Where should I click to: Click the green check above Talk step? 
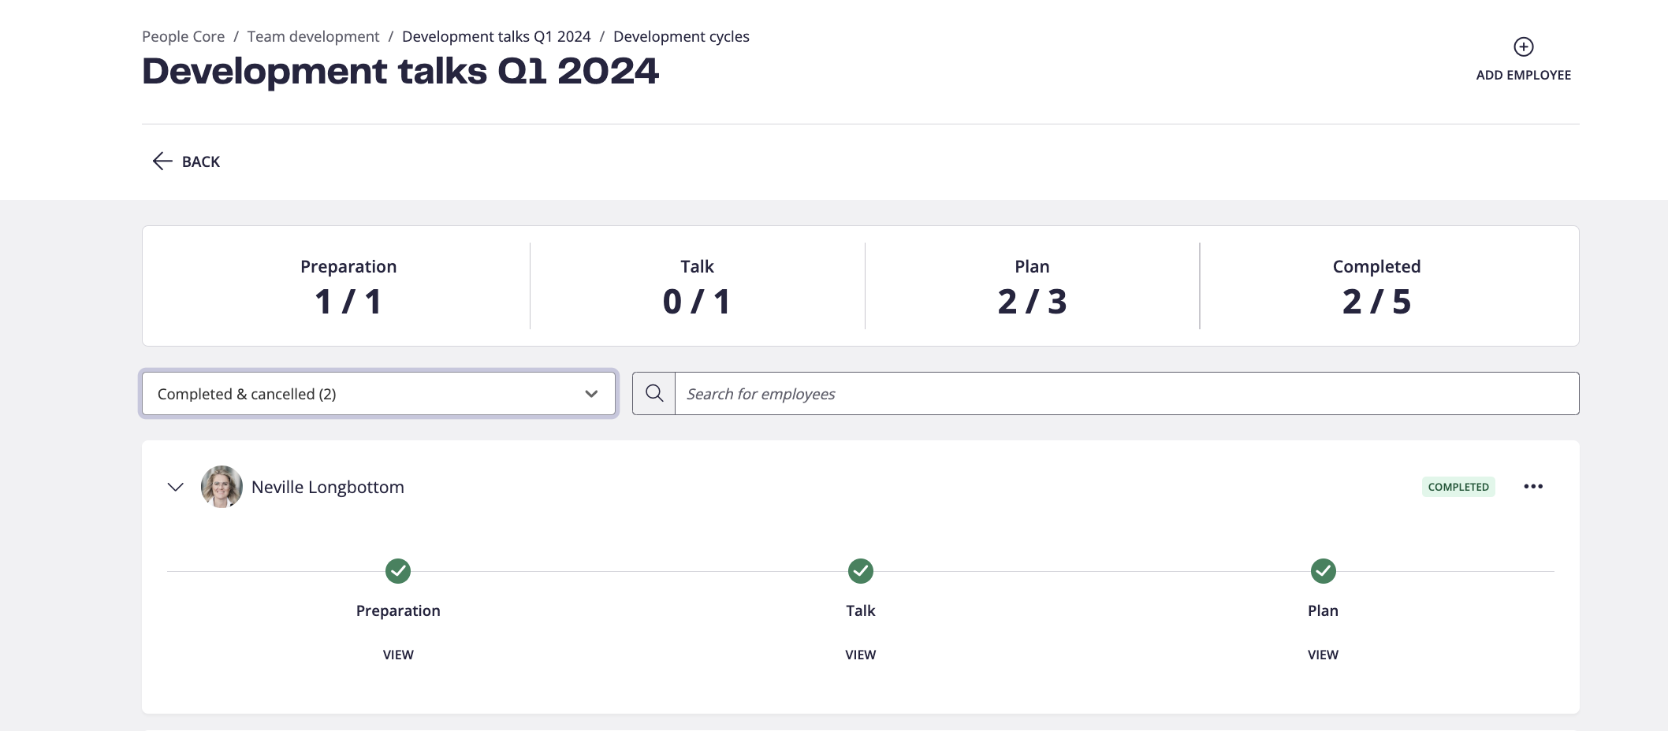[861, 571]
